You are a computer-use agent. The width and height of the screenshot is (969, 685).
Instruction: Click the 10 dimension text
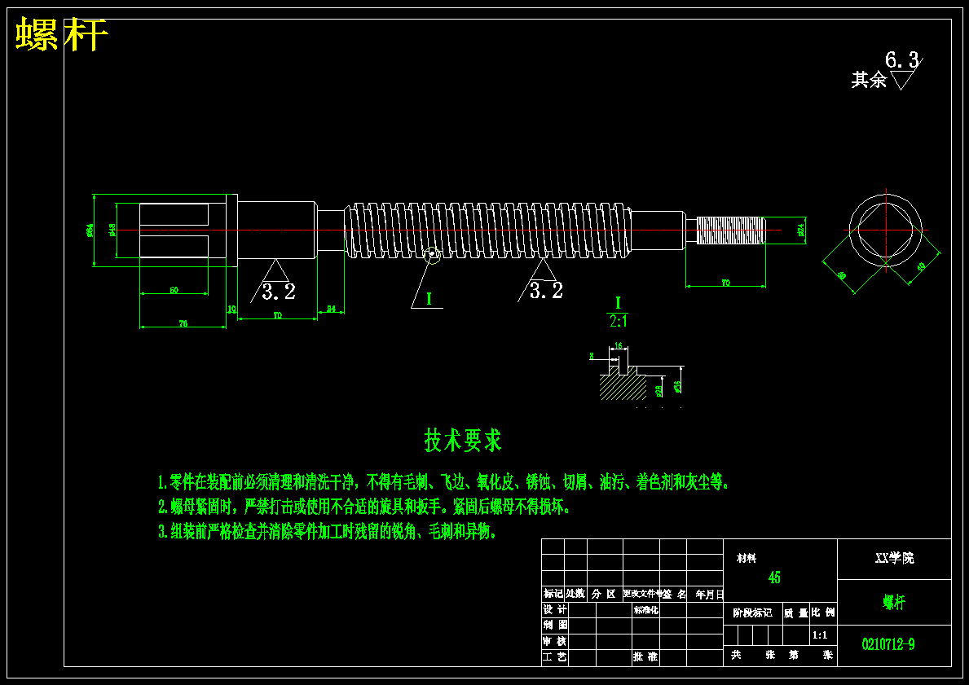[231, 308]
